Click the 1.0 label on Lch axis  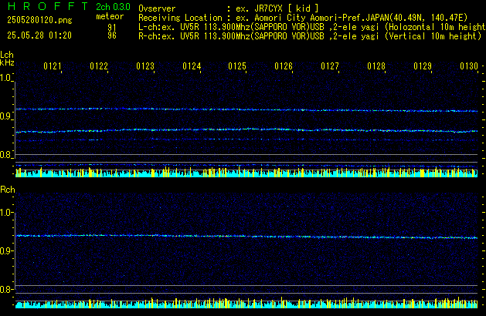click(6, 78)
